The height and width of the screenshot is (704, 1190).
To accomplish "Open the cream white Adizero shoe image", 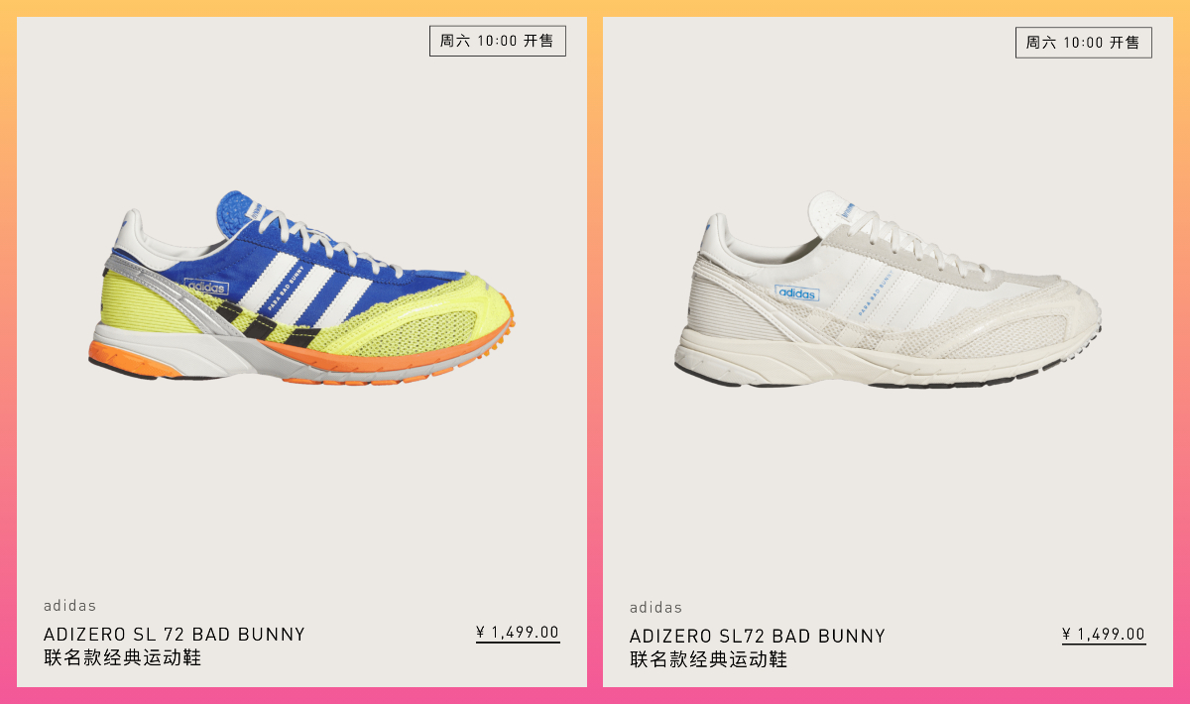I will [x=888, y=290].
